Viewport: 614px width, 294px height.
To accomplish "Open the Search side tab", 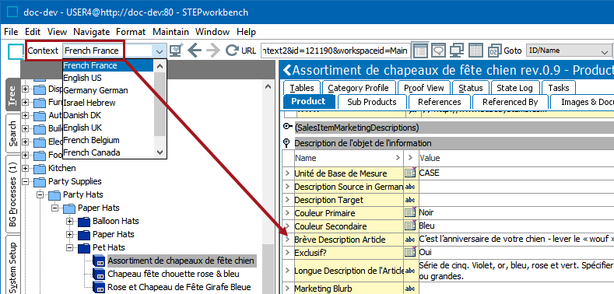I will click(12, 134).
